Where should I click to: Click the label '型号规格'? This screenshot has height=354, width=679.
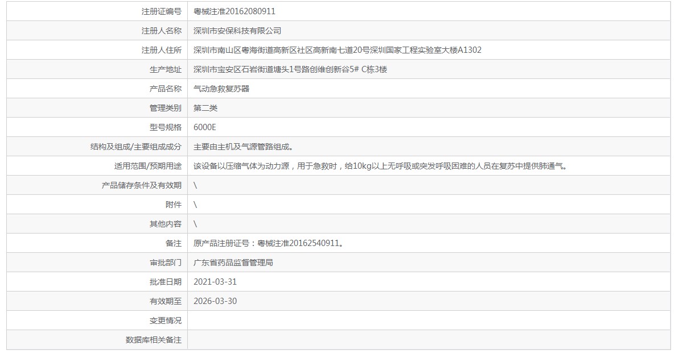pos(166,127)
